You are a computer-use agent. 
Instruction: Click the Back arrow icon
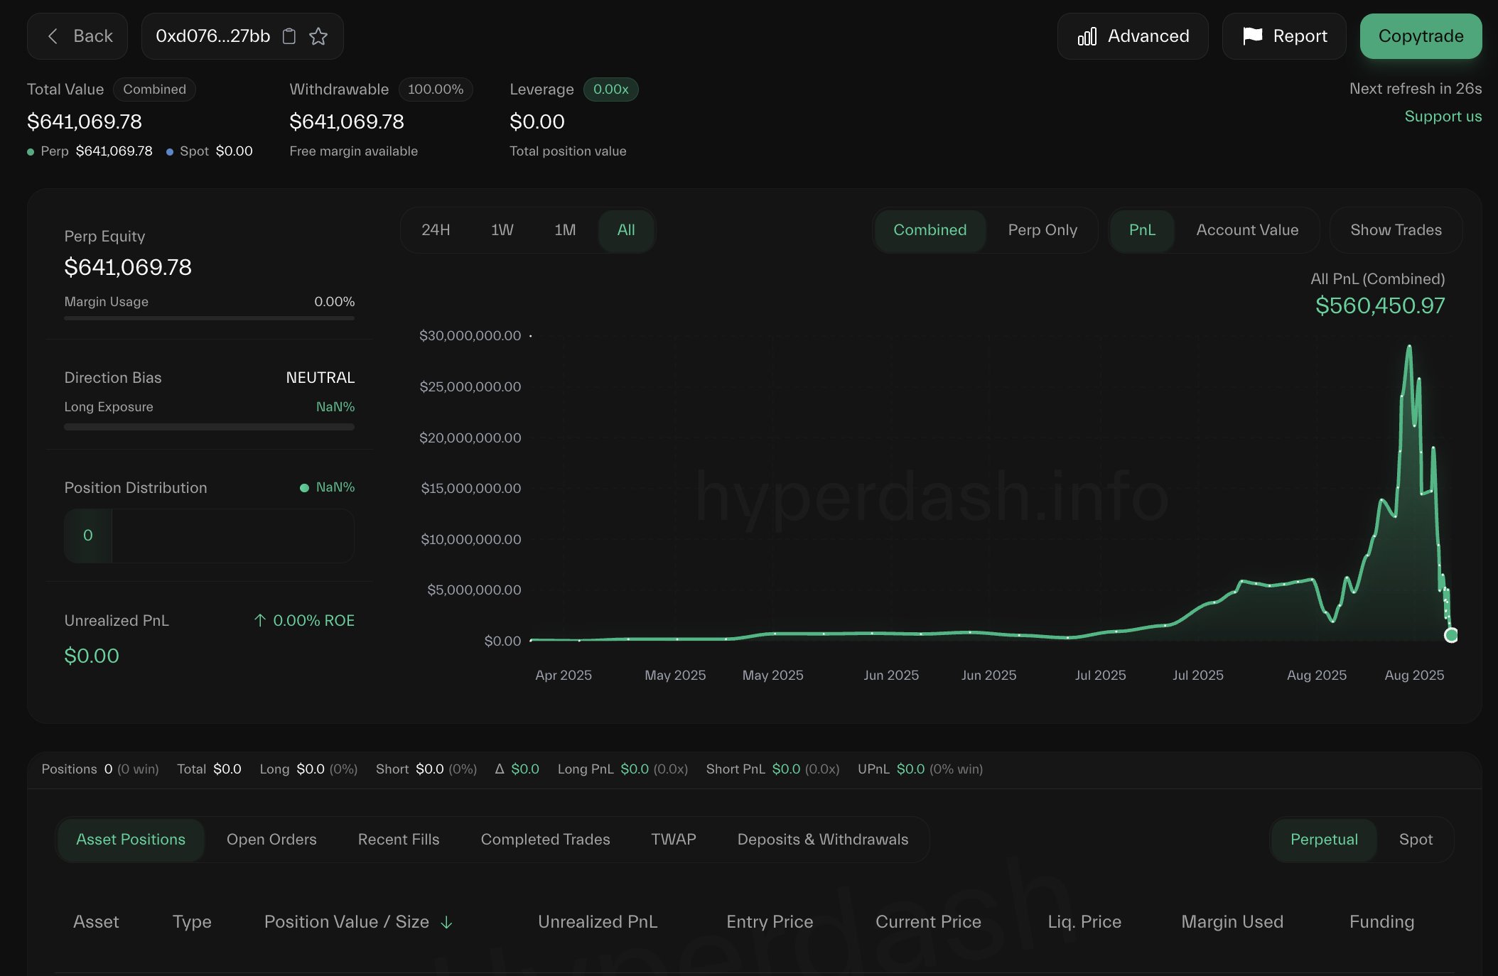(53, 36)
